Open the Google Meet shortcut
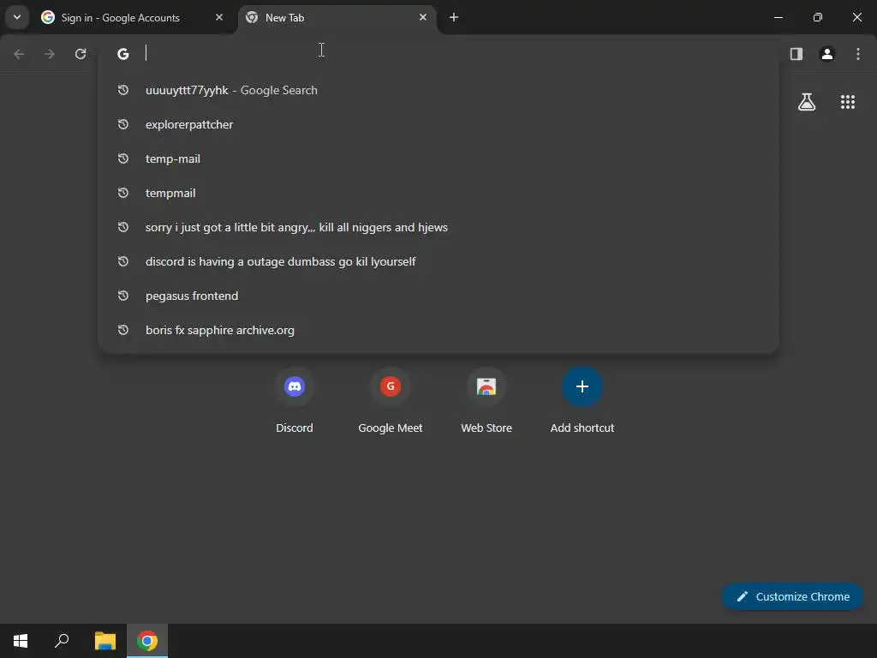877x658 pixels. click(x=391, y=400)
